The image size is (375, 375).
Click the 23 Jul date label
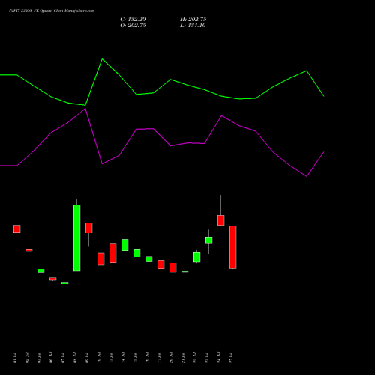(207, 358)
